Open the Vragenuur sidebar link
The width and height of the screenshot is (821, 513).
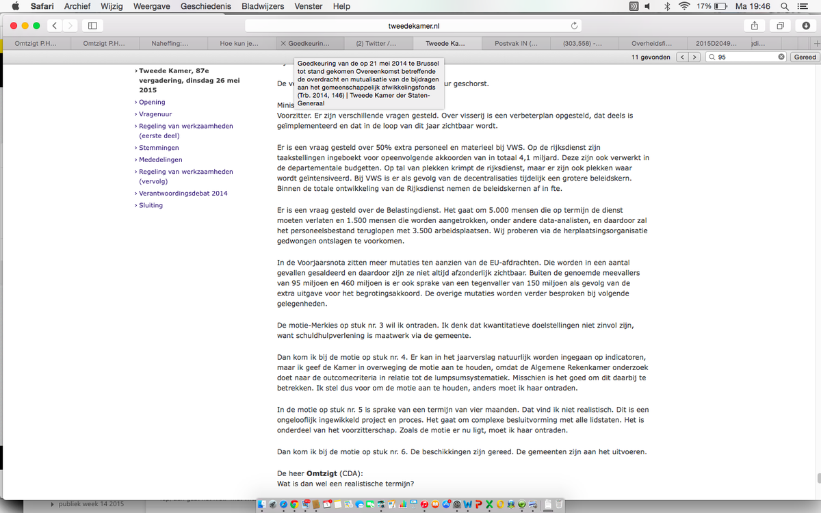click(155, 114)
